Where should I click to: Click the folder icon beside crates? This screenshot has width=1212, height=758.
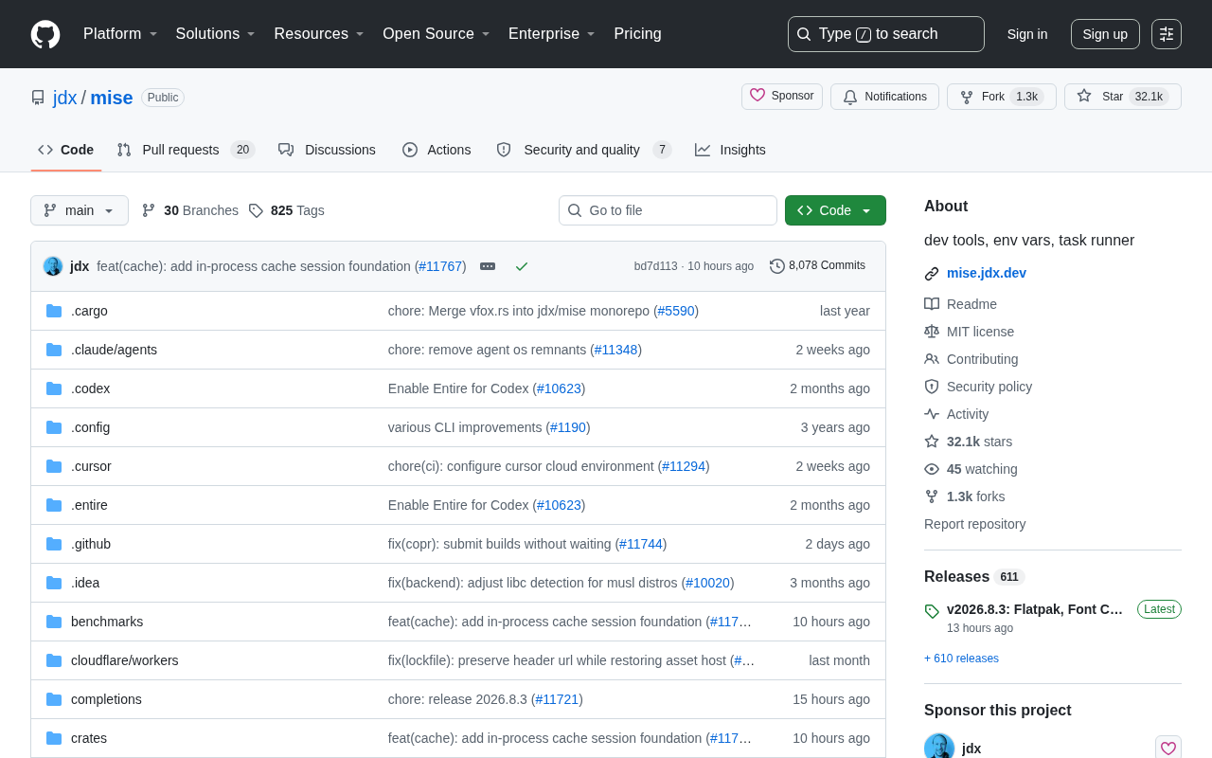click(x=54, y=738)
